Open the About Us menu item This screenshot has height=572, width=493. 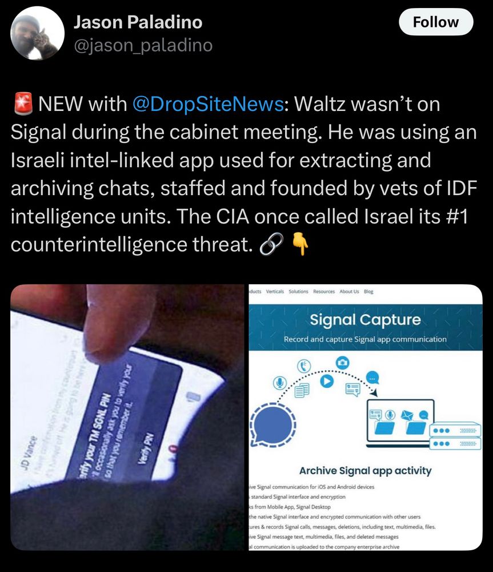[x=349, y=292]
